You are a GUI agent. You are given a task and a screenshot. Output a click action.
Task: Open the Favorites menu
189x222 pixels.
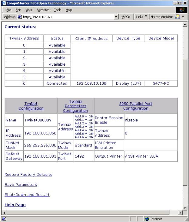pyautogui.click(x=43, y=10)
